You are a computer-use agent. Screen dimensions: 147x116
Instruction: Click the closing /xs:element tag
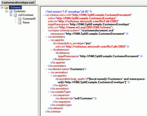click(56, 108)
